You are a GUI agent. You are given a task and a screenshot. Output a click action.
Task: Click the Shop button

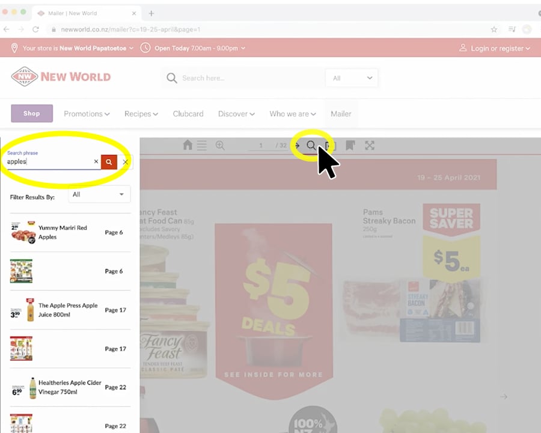[x=32, y=113]
